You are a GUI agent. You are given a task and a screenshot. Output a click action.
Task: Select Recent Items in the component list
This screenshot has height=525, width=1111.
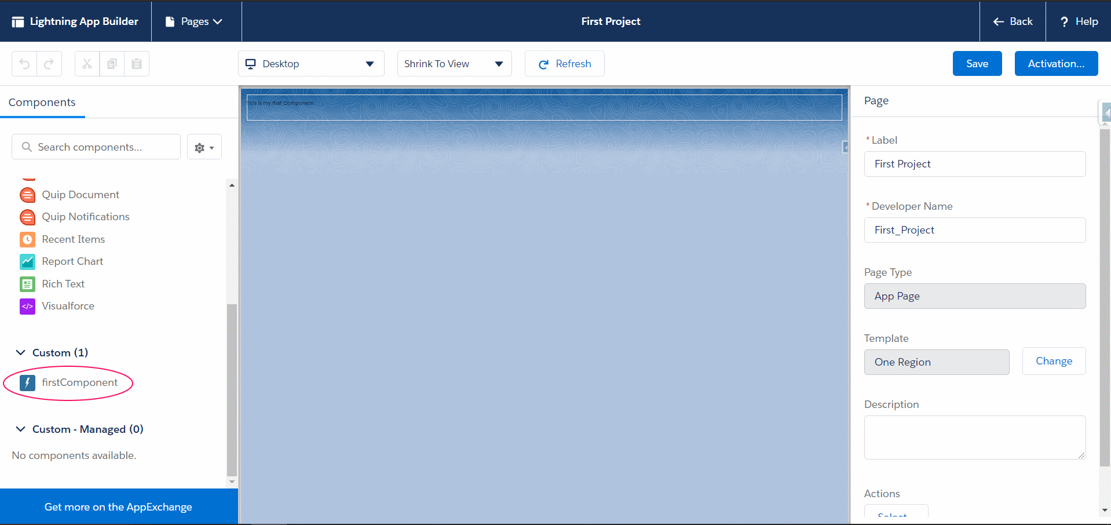pyautogui.click(x=74, y=239)
